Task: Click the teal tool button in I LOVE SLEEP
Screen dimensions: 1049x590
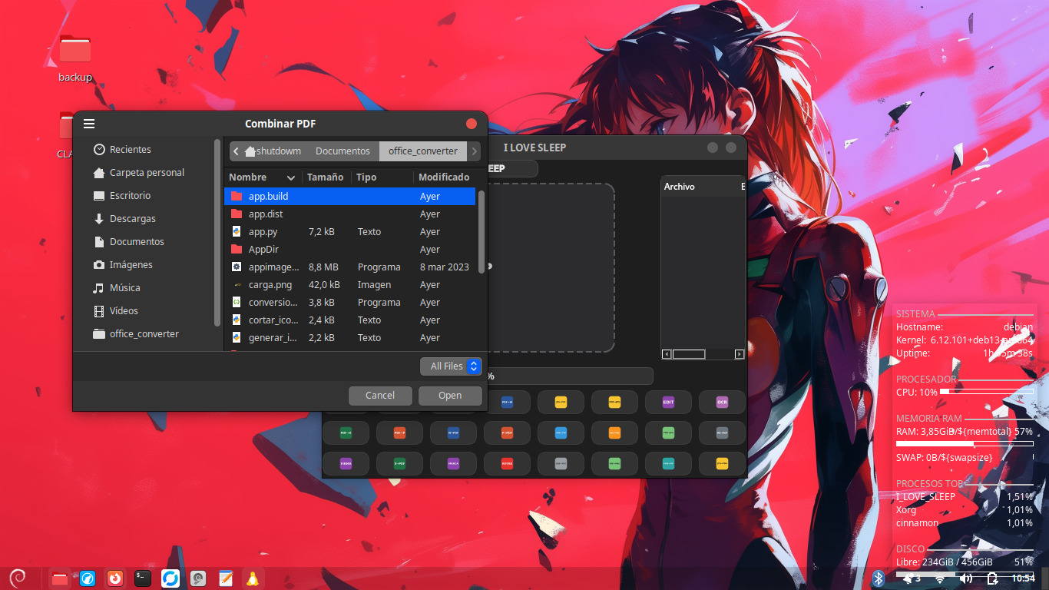Action: (x=668, y=463)
